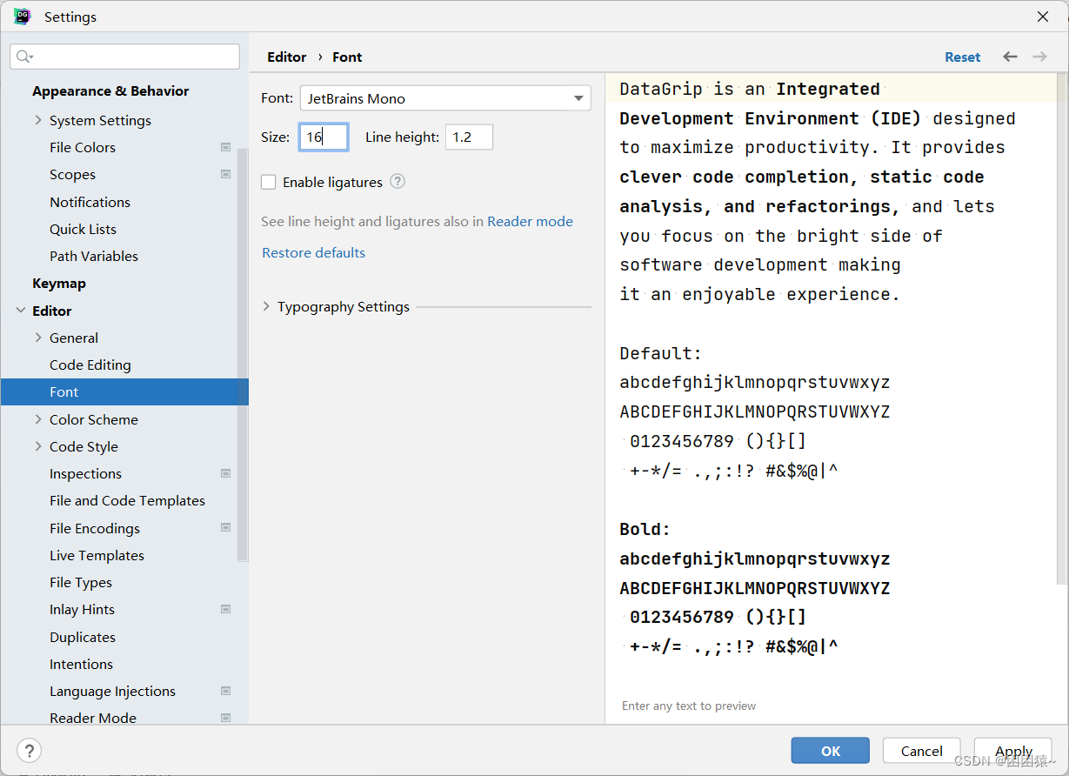This screenshot has height=776, width=1069.
Task: Click the Reset link
Action: [x=963, y=57]
